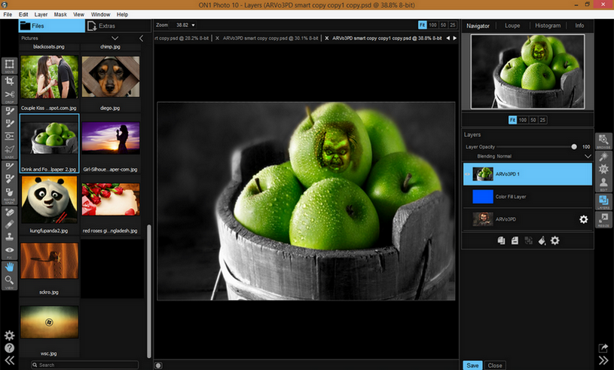
Task: Collapse the left panel double arrows
Action: (x=9, y=360)
